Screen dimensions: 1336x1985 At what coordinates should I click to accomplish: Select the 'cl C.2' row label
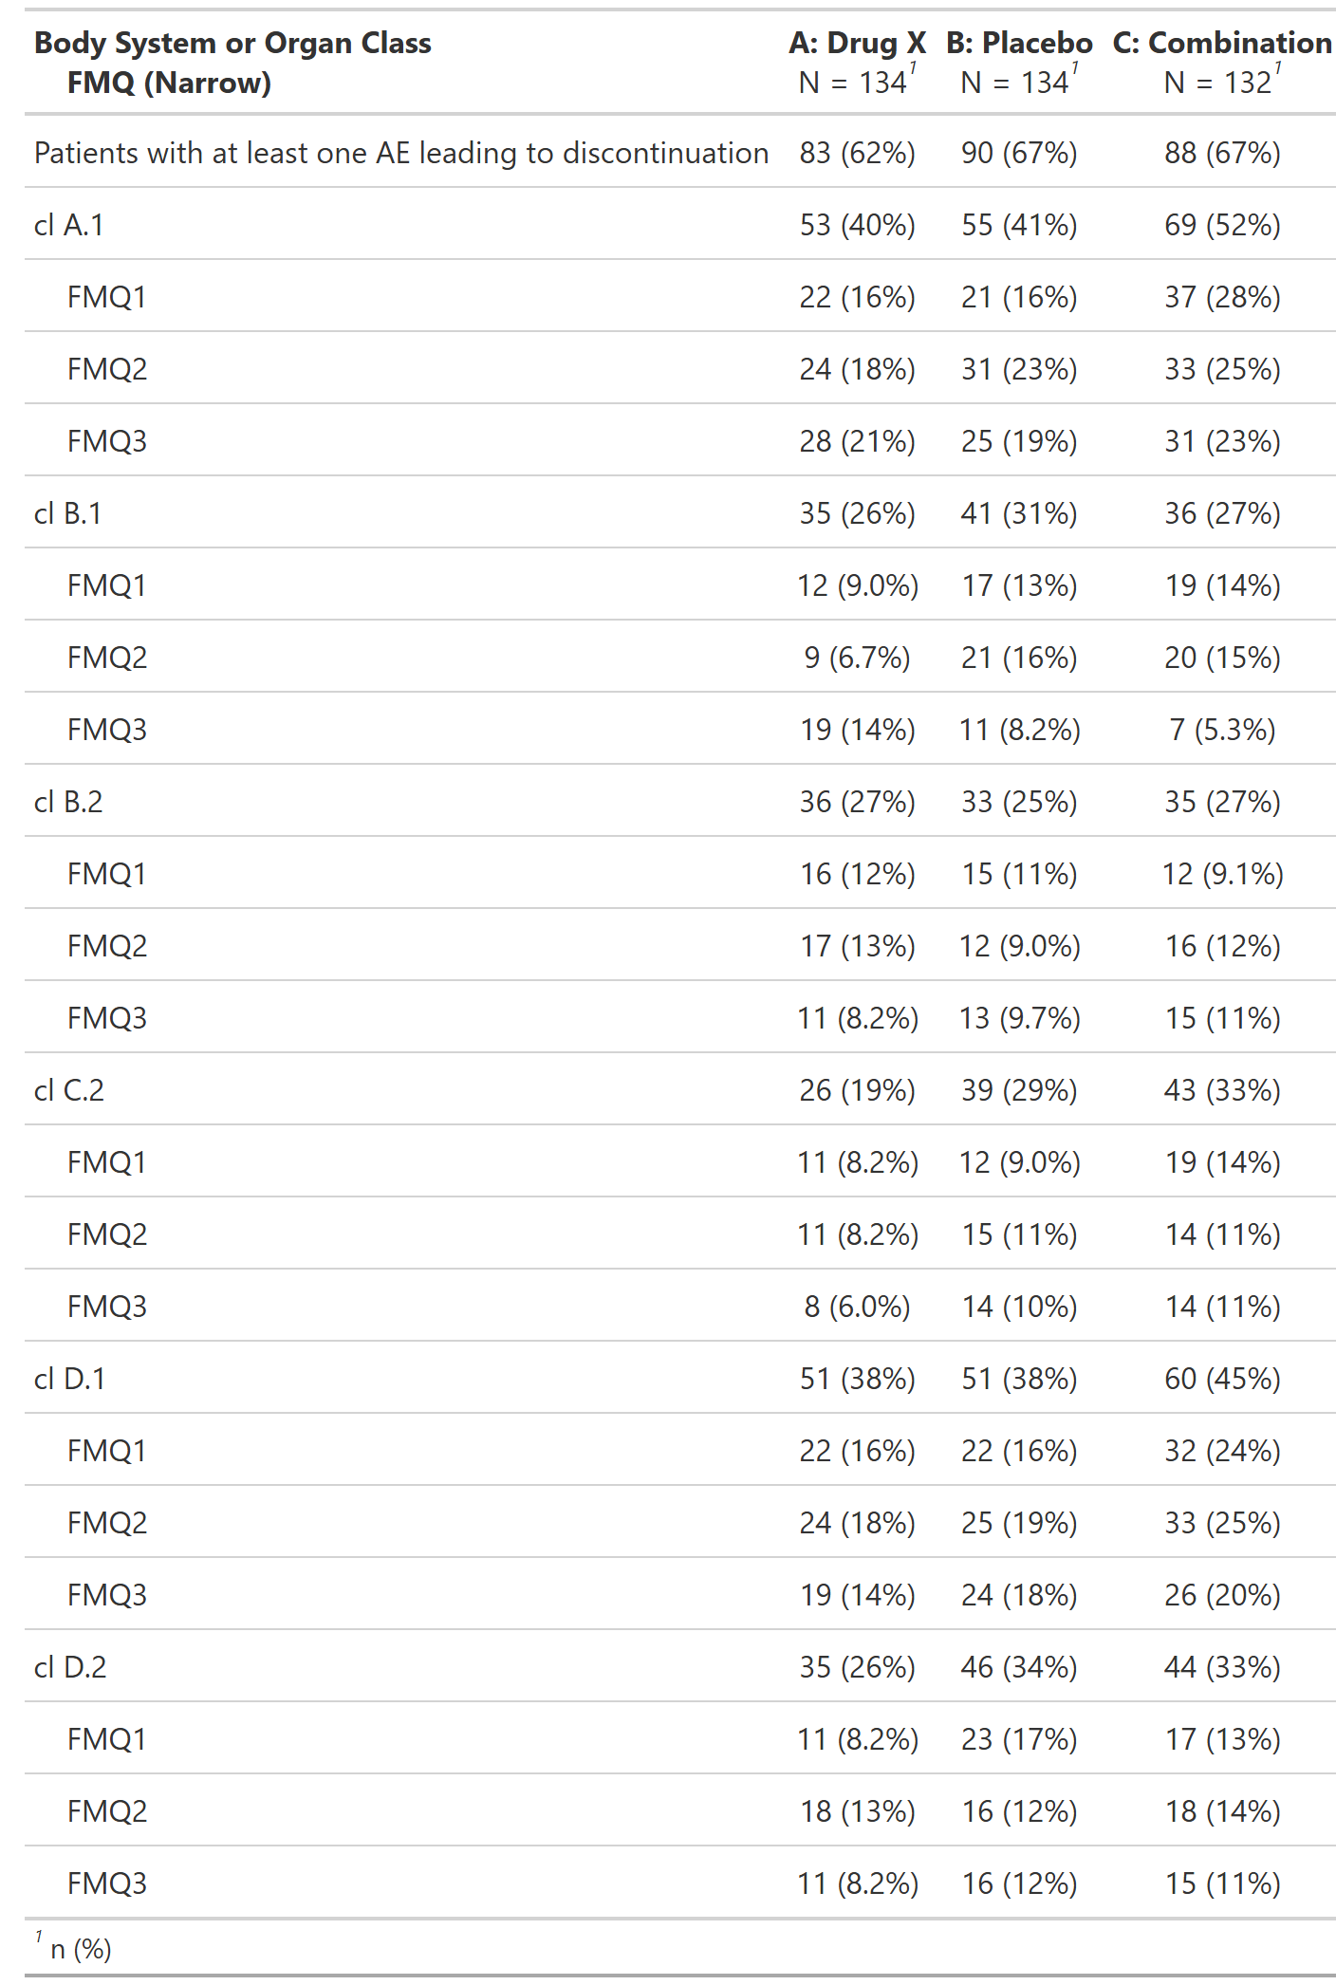[69, 1090]
